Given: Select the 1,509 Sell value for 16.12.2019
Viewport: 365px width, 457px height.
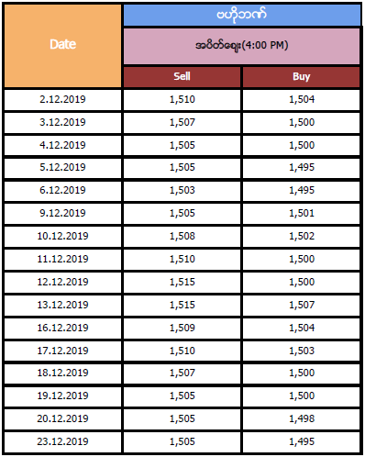Looking at the screenshot, I should [182, 329].
